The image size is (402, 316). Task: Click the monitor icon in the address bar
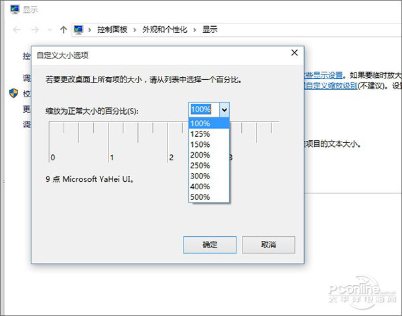pos(78,30)
